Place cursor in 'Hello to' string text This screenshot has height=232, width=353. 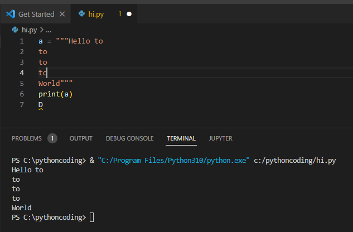click(x=85, y=41)
